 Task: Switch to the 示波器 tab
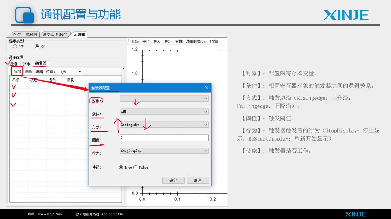click(x=79, y=35)
